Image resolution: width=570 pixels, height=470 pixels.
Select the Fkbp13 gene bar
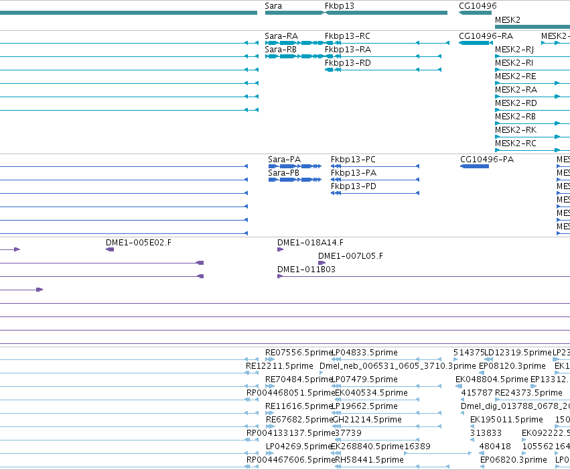pos(386,13)
